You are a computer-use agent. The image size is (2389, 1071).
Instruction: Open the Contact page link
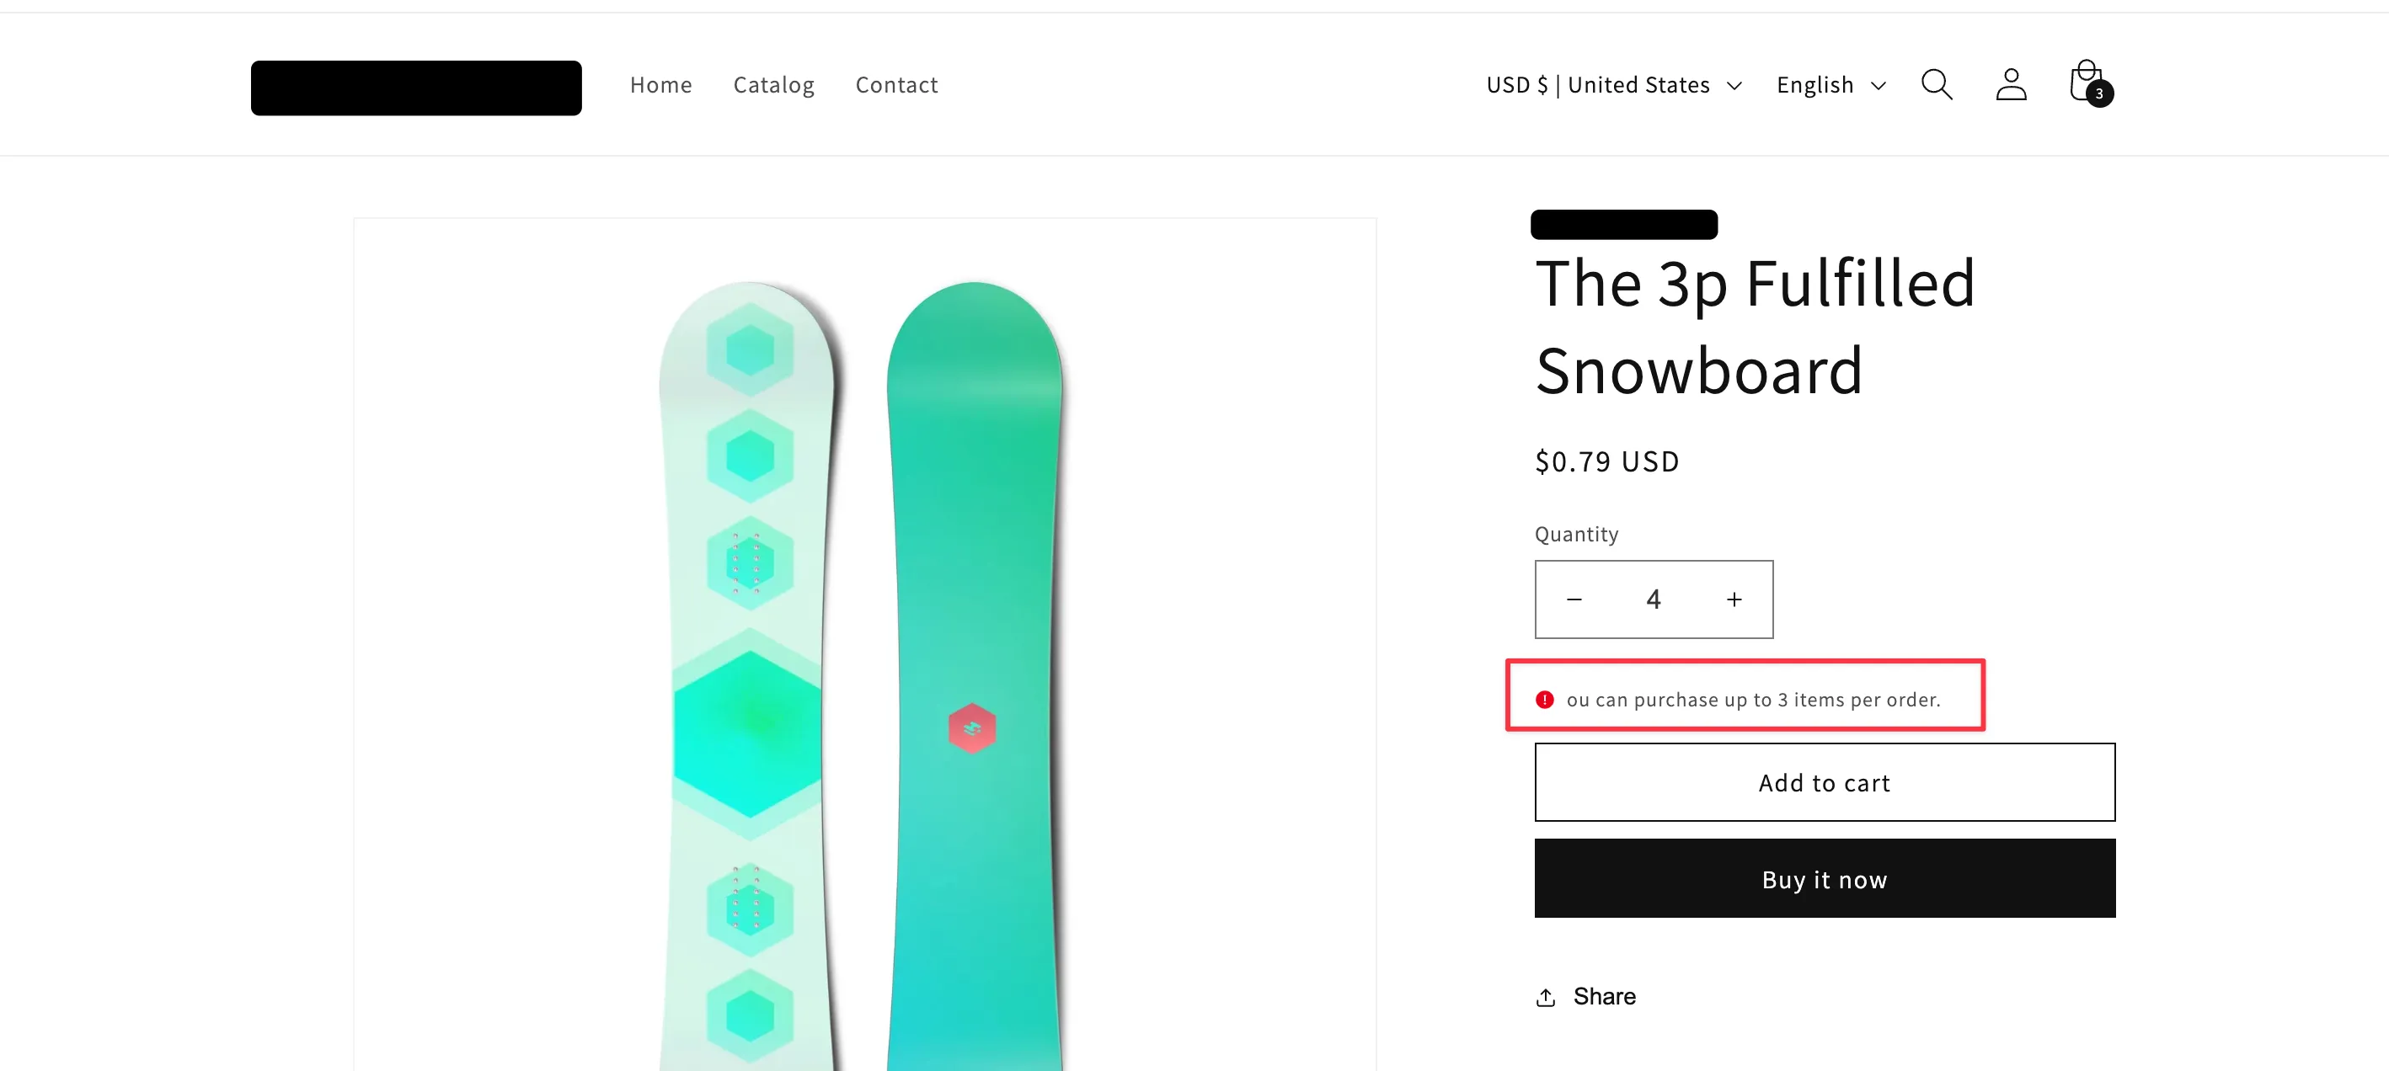tap(896, 85)
